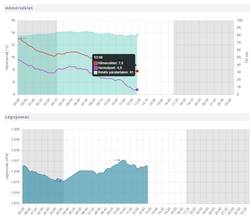This screenshot has width=251, height=219.
Task: Click the 13:10 tooltip title
Action: pyautogui.click(x=98, y=58)
